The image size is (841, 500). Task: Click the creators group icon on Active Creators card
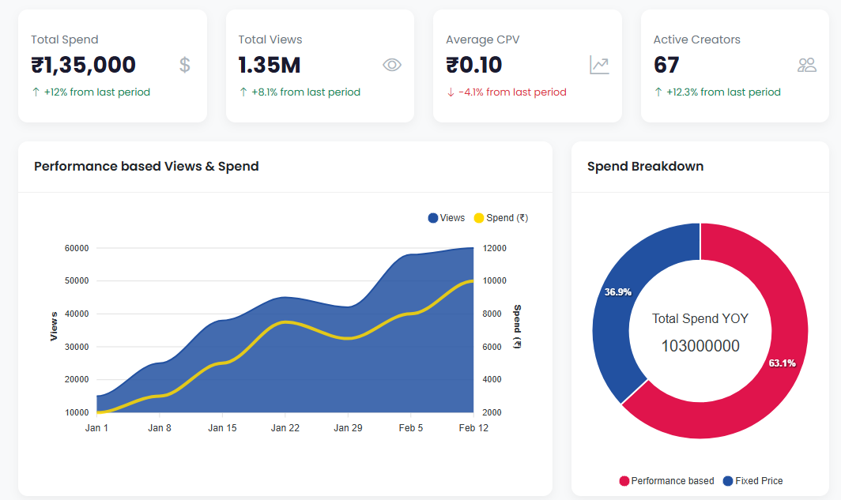807,66
